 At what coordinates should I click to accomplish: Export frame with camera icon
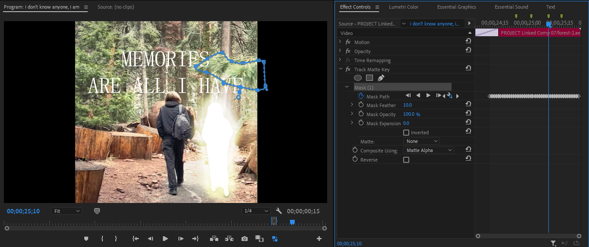coord(245,238)
